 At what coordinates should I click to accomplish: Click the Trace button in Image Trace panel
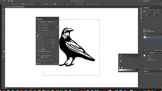(55, 64)
